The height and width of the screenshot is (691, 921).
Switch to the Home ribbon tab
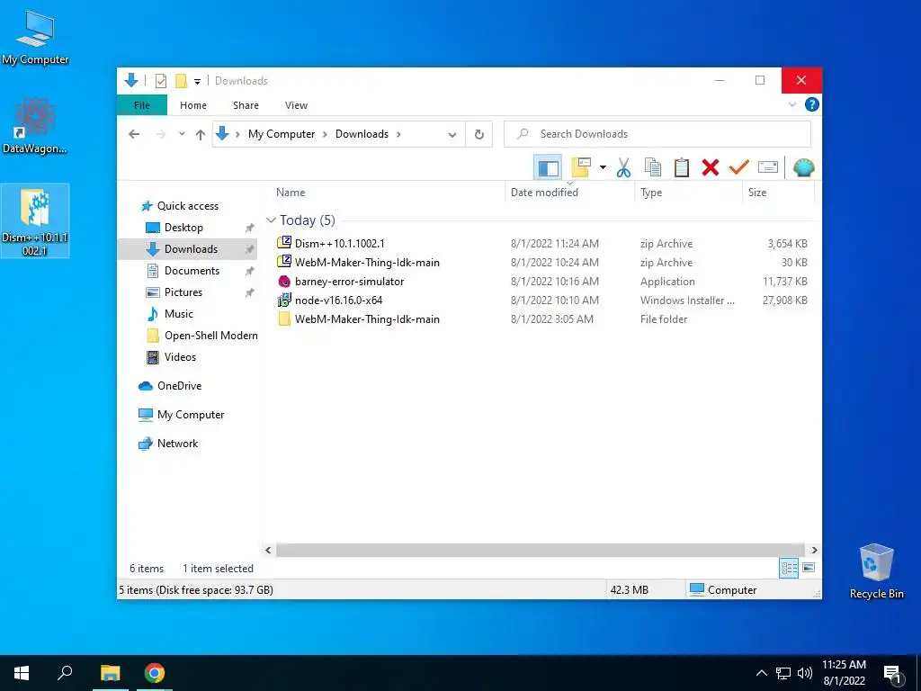point(193,105)
